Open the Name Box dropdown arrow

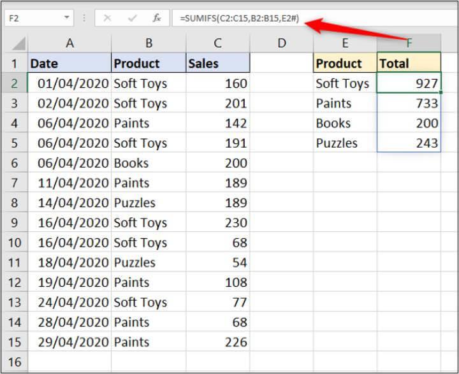[68, 18]
